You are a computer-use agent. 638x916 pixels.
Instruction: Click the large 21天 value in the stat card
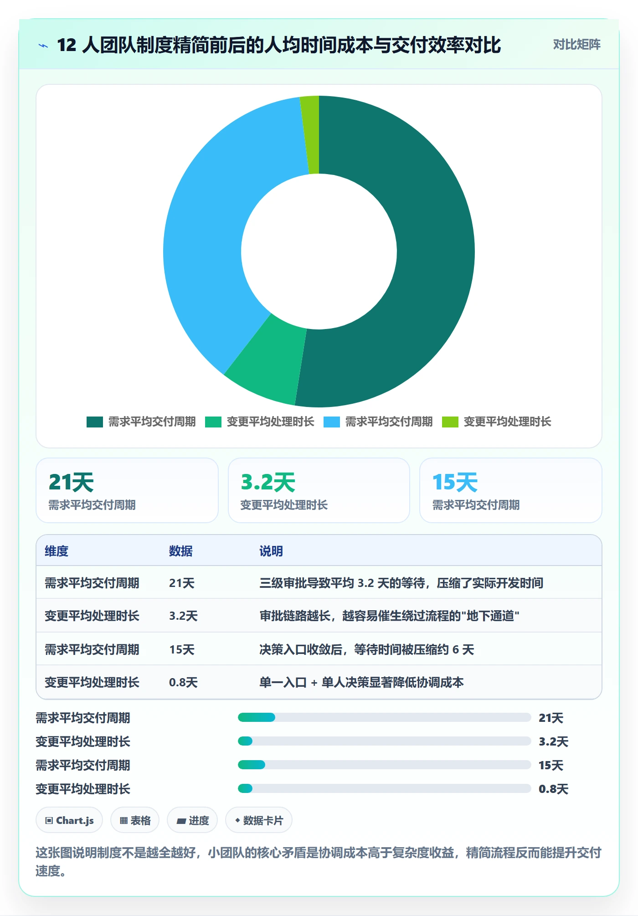[71, 482]
